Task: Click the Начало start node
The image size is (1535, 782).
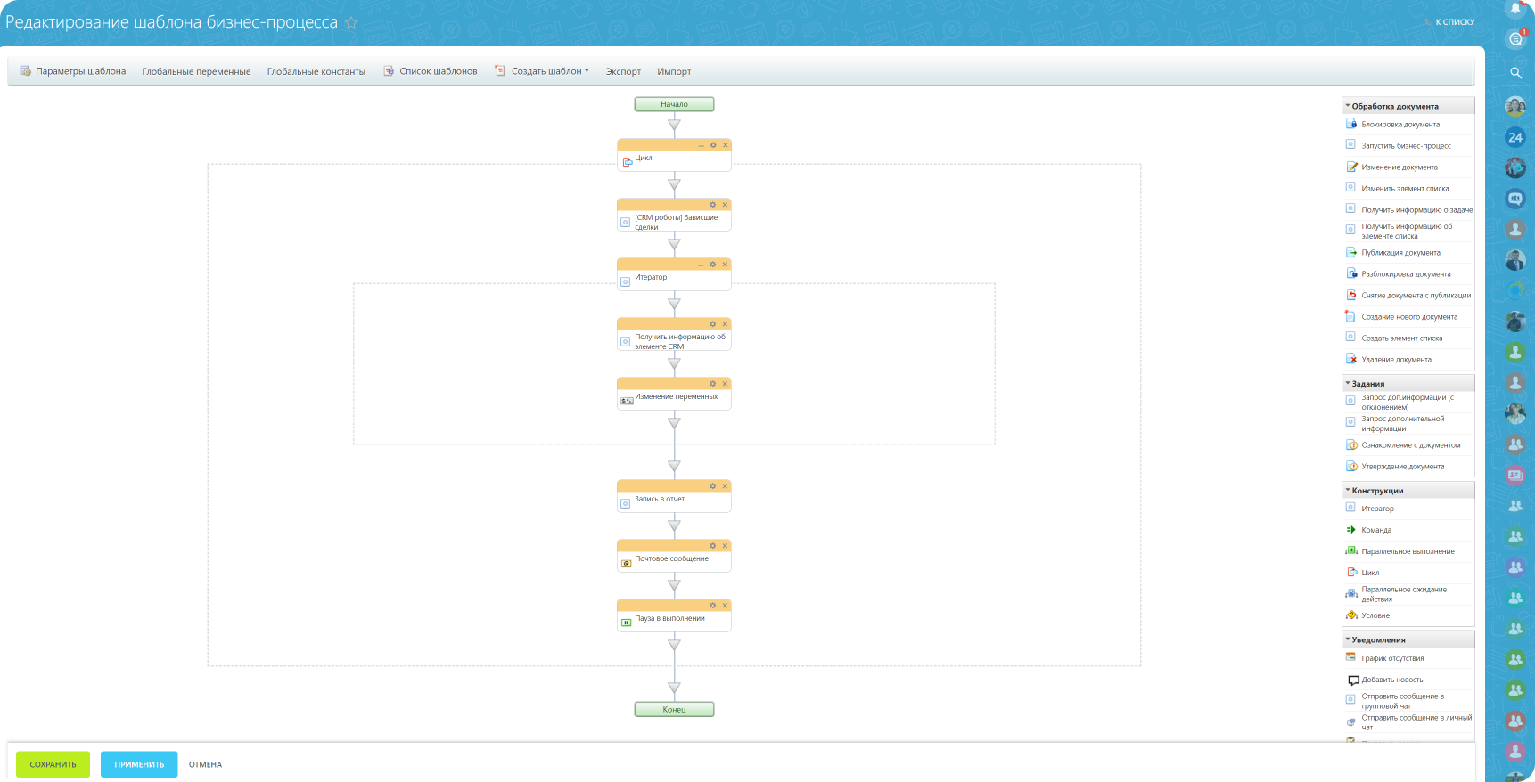Action: pos(674,104)
